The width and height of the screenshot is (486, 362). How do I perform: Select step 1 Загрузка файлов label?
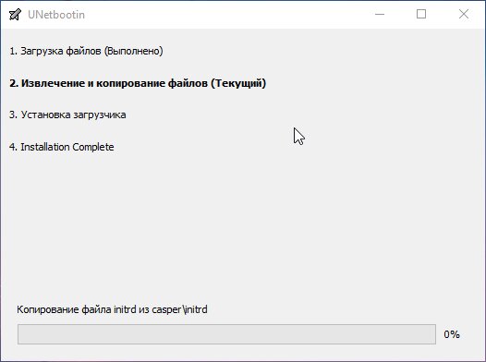pyautogui.click(x=86, y=51)
